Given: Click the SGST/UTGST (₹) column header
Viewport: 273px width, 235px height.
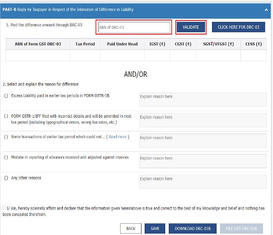Looking at the screenshot, I should (218, 44).
